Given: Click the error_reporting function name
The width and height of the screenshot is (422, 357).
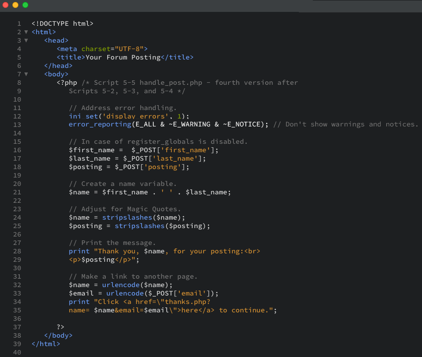Looking at the screenshot, I should pos(100,124).
